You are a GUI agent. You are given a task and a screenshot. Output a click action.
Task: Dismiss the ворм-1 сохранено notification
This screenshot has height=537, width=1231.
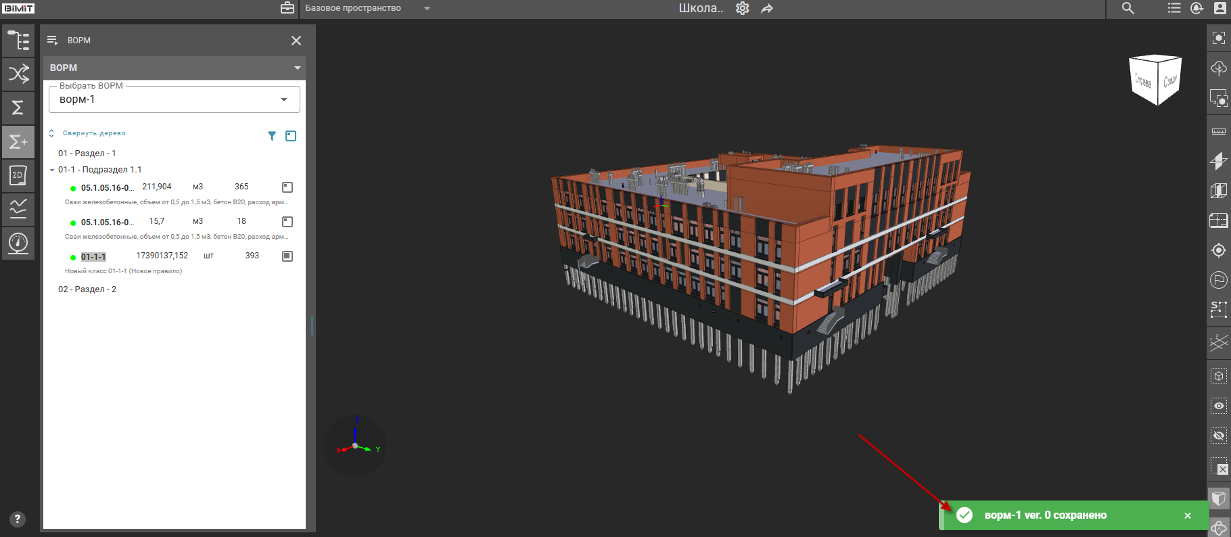tap(1188, 515)
